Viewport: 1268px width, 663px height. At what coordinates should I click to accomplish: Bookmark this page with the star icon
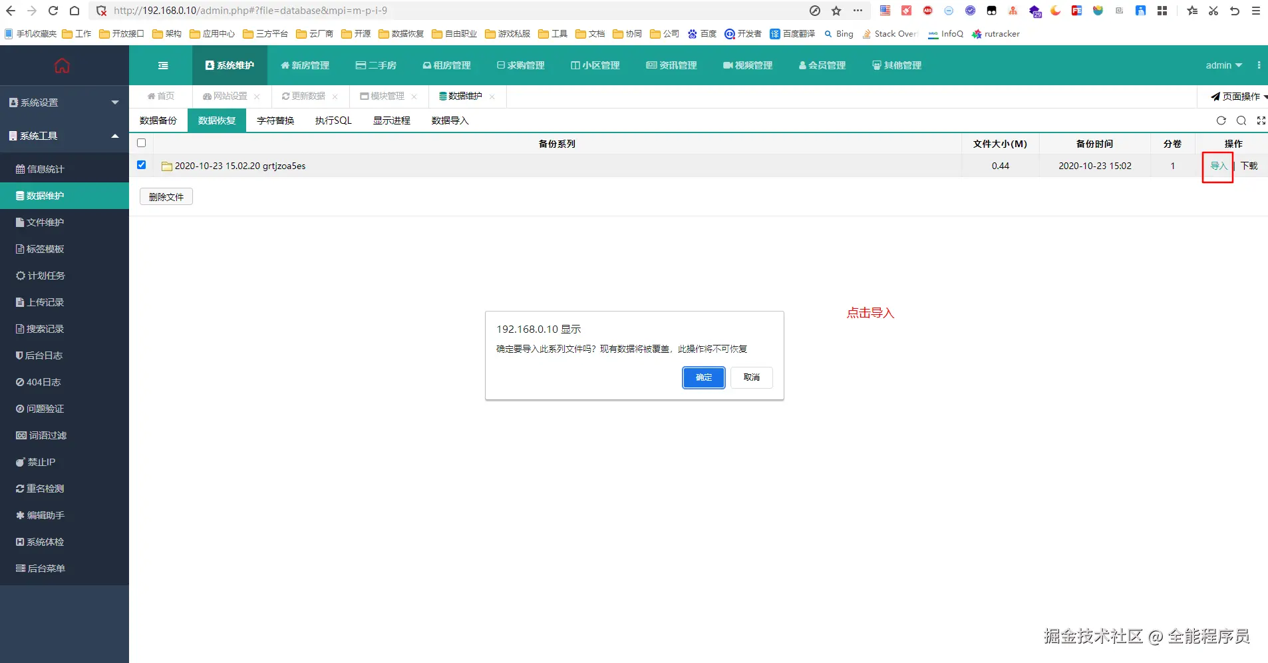[x=836, y=11]
